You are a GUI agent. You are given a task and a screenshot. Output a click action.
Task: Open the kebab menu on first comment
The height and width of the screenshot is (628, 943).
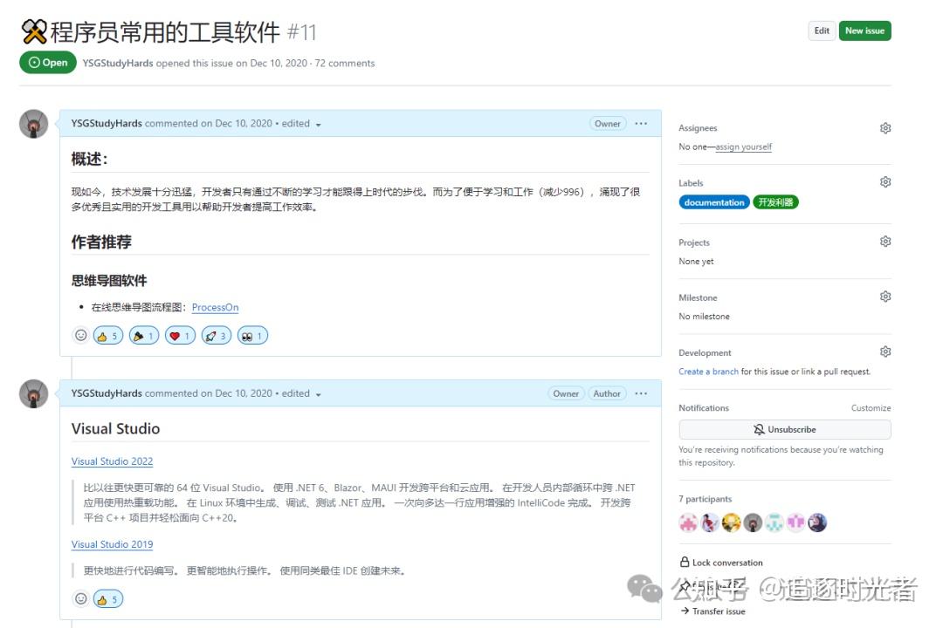click(x=642, y=123)
